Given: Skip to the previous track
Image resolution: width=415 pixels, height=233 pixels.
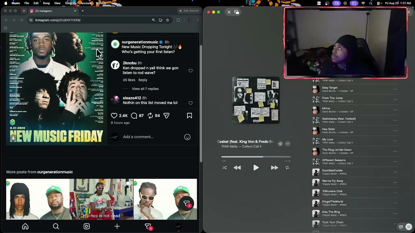Looking at the screenshot, I should [x=237, y=168].
